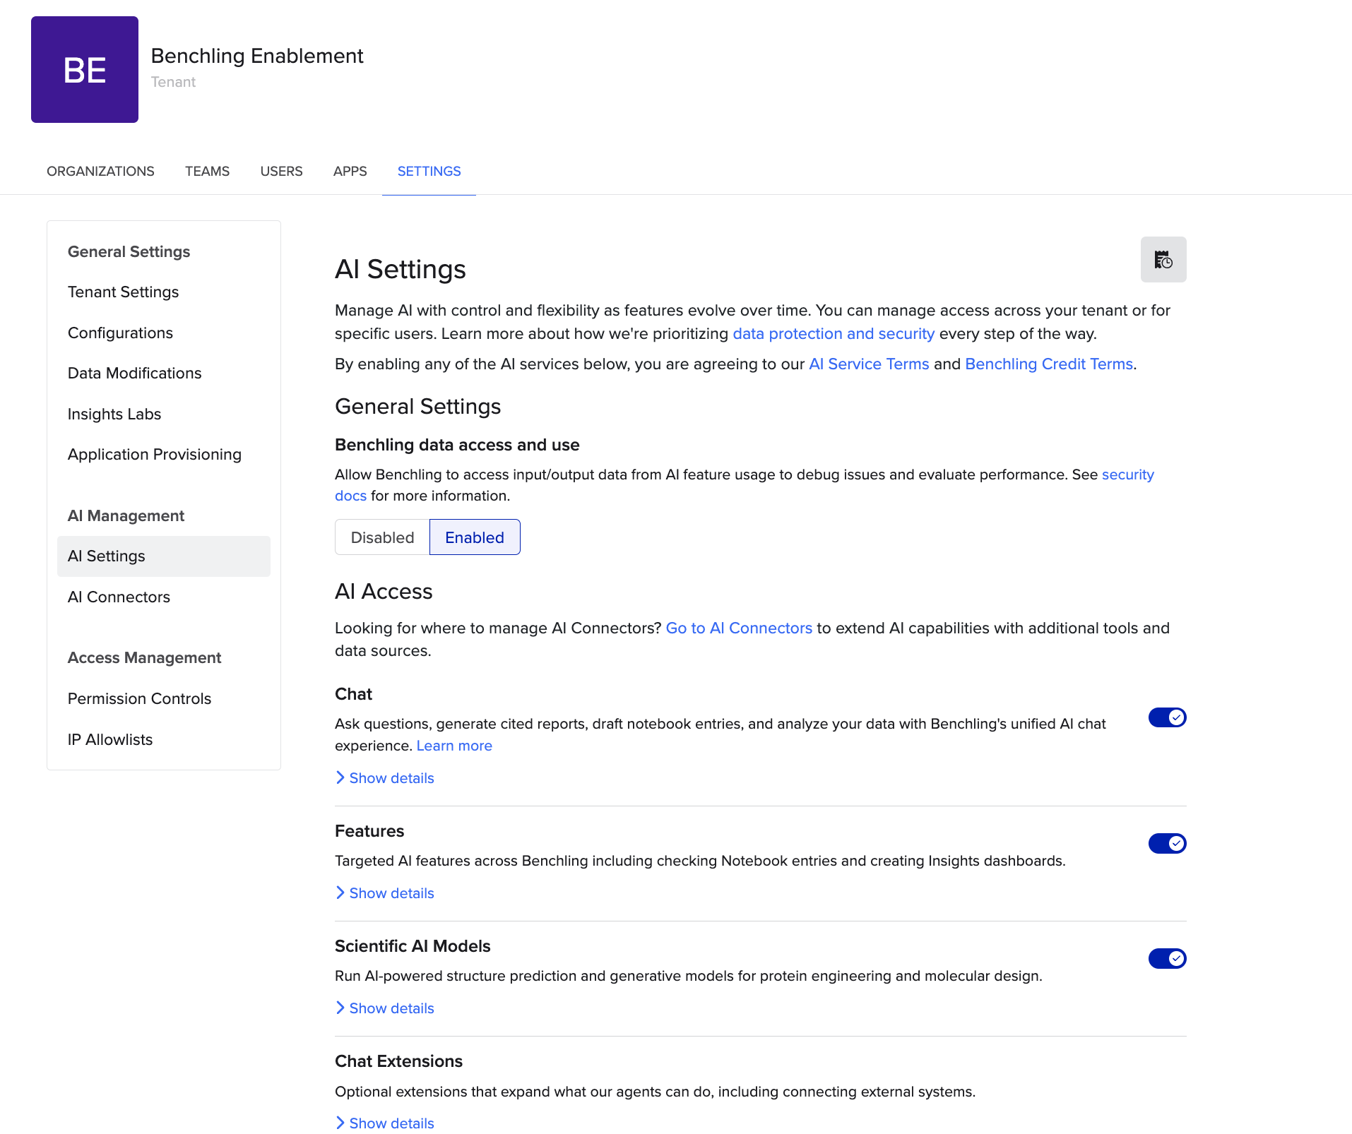Show details for Scientific AI Models
Image resolution: width=1352 pixels, height=1134 pixels.
385,1008
